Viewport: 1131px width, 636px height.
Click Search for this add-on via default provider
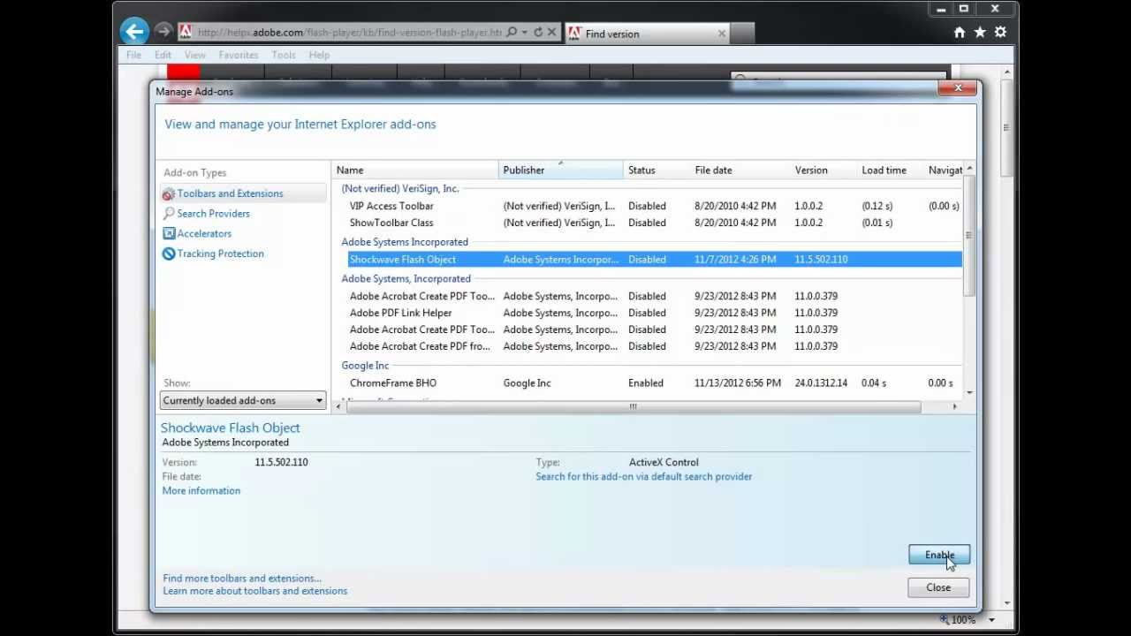pos(643,476)
